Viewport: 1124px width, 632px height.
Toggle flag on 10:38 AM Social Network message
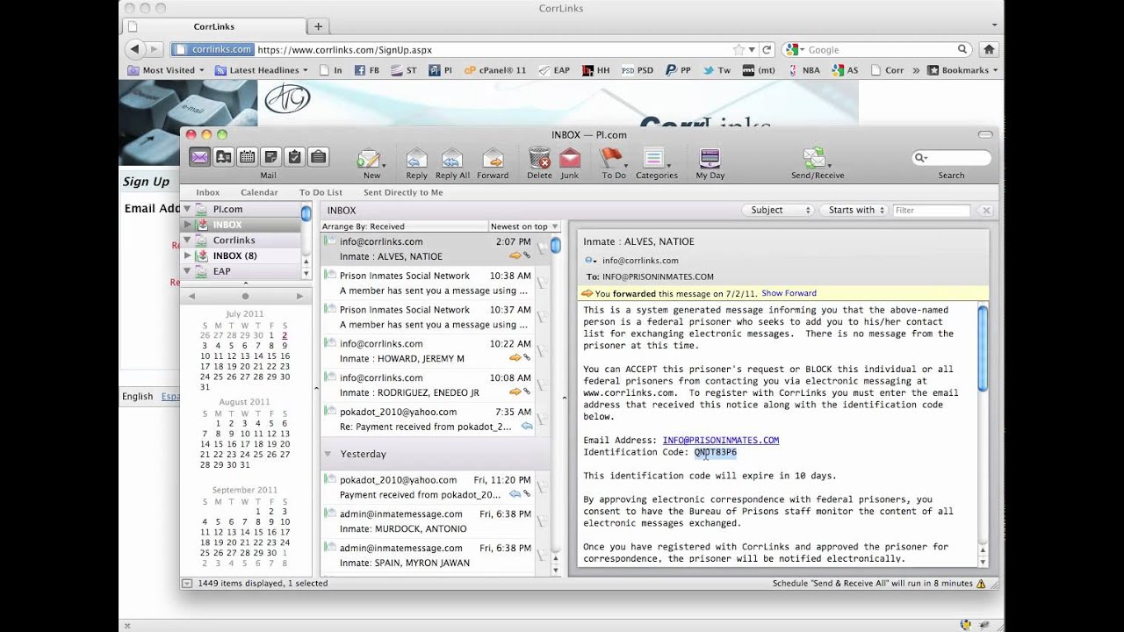tap(542, 283)
